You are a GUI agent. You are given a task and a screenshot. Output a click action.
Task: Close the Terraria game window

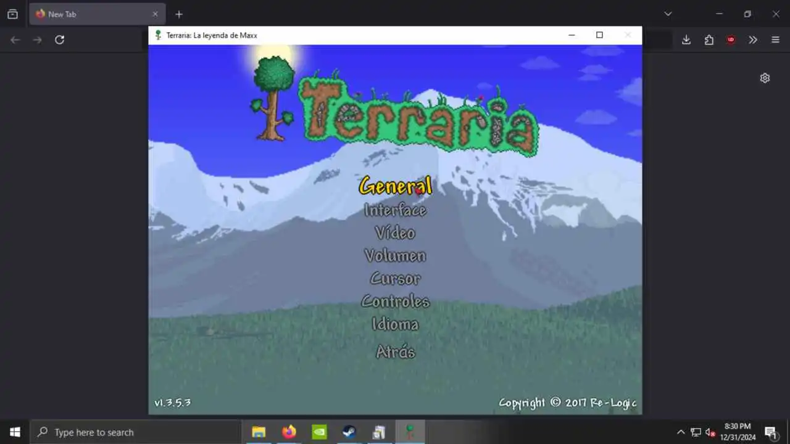[628, 35]
